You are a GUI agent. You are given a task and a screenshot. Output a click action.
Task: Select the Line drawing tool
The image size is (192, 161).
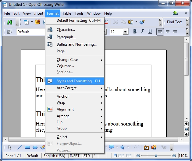[20, 147]
